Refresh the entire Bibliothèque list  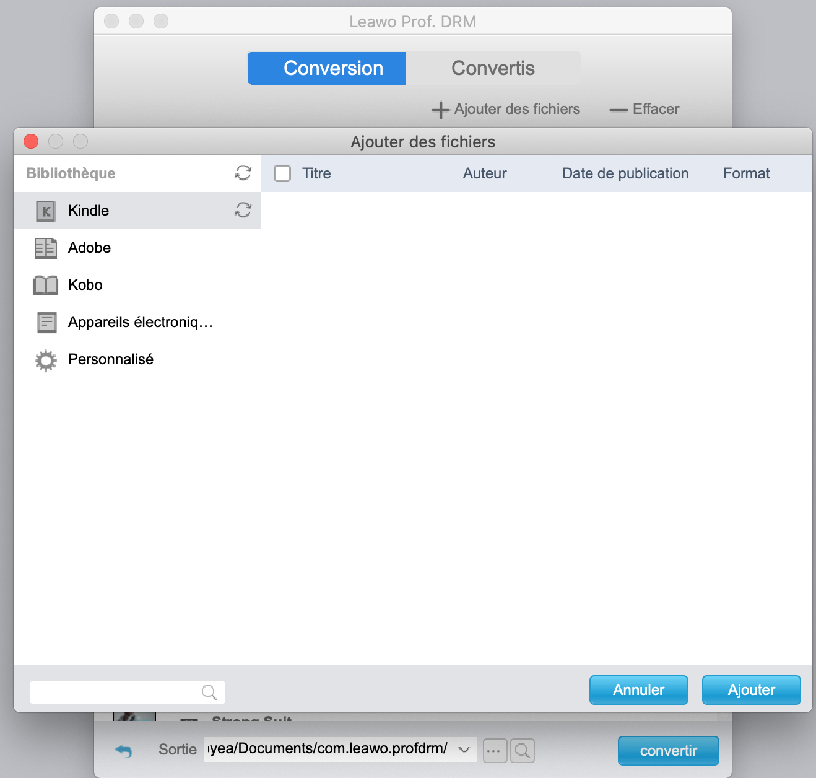tap(243, 173)
